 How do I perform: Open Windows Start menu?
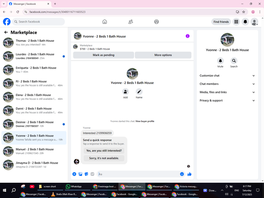point(5,190)
